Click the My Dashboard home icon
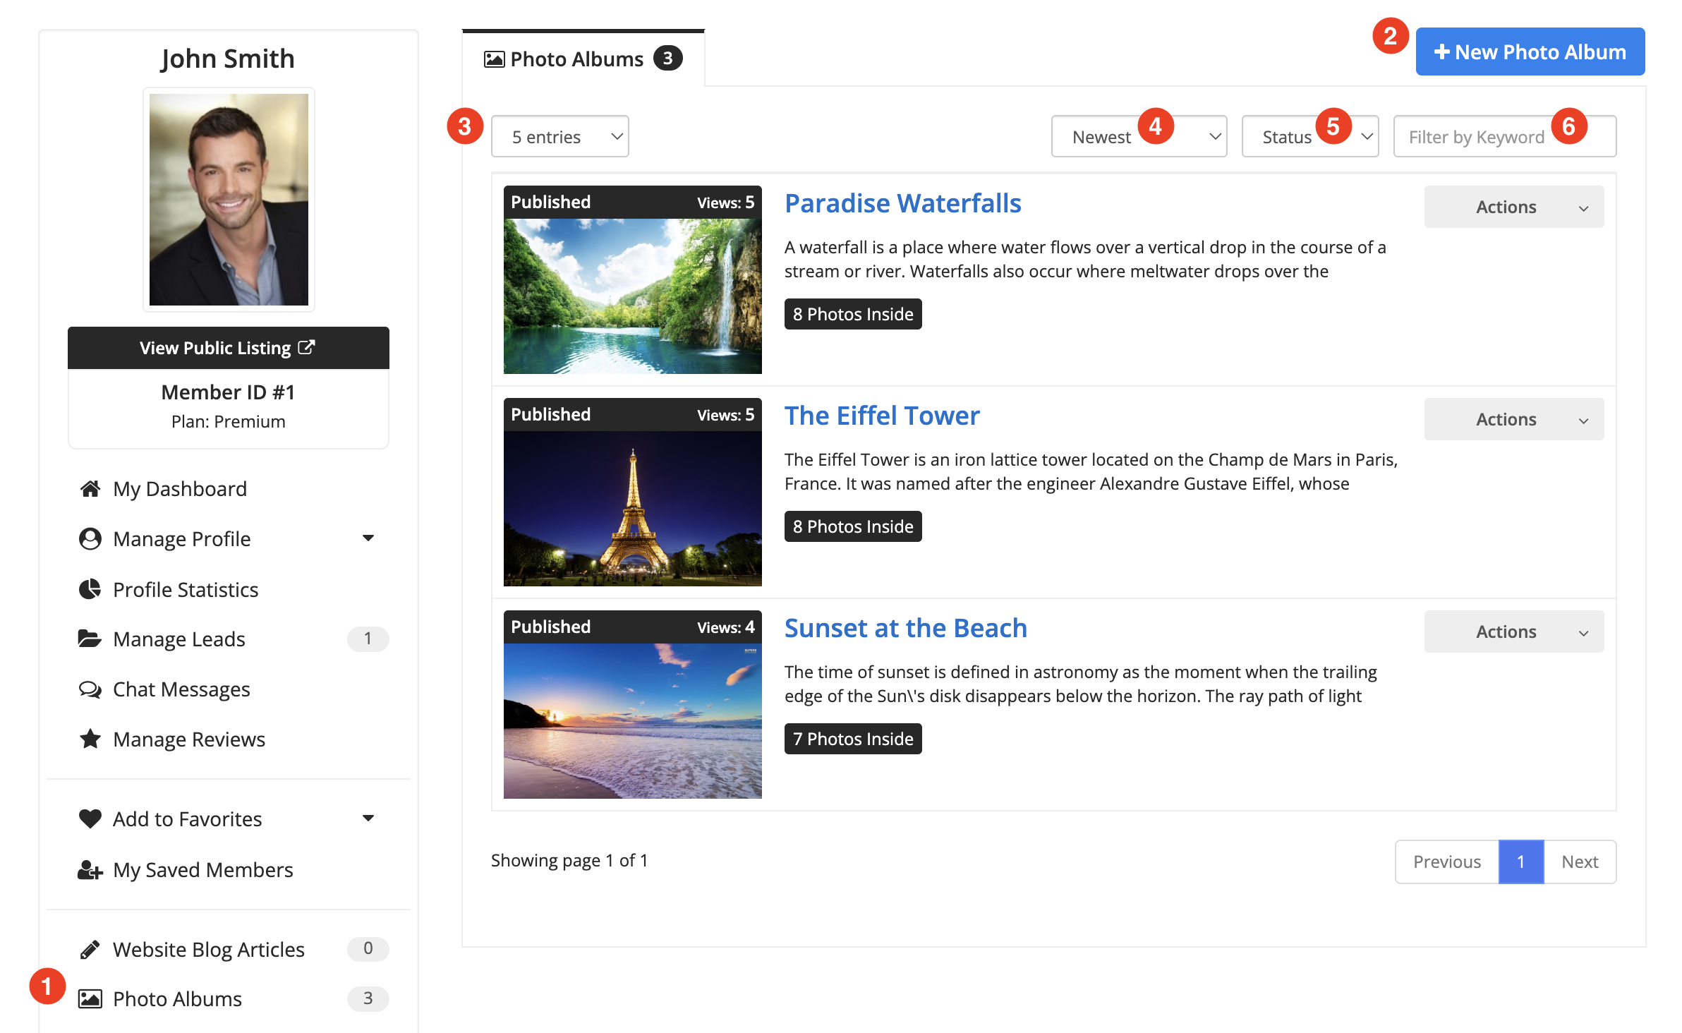Viewport: 1682px width, 1033px height. pyautogui.click(x=90, y=488)
